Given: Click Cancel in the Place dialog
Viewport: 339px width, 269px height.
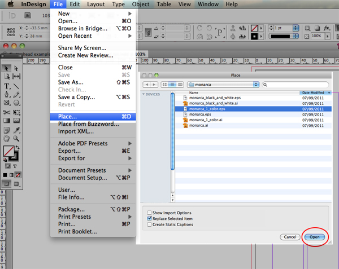Looking at the screenshot, I should tap(290, 237).
